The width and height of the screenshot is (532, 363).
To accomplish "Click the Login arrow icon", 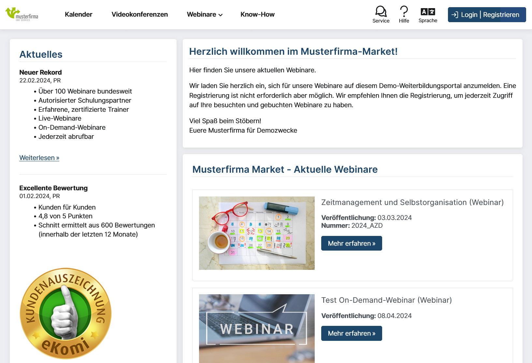I will tap(455, 14).
